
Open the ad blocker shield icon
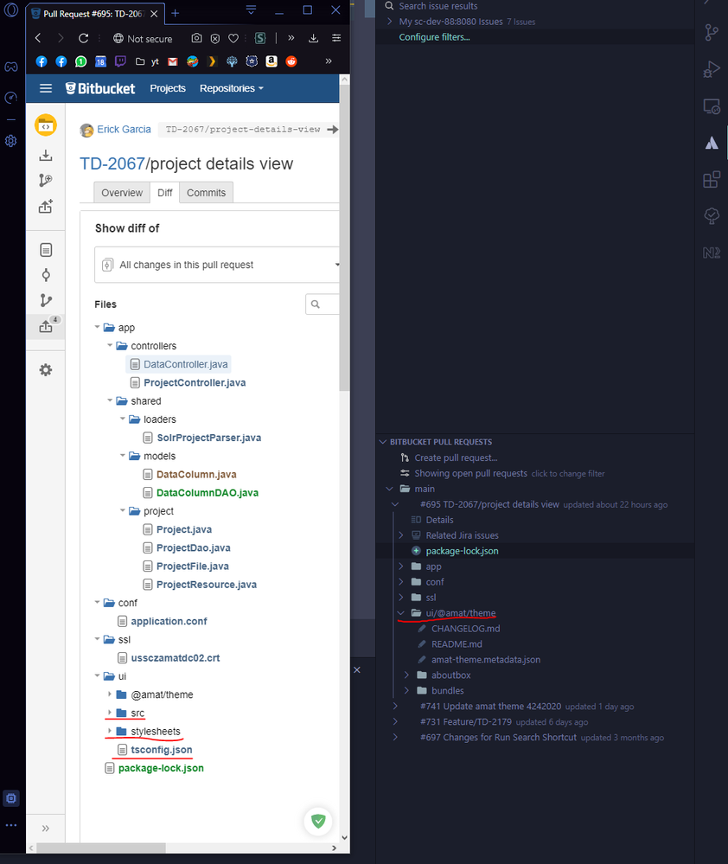(215, 39)
